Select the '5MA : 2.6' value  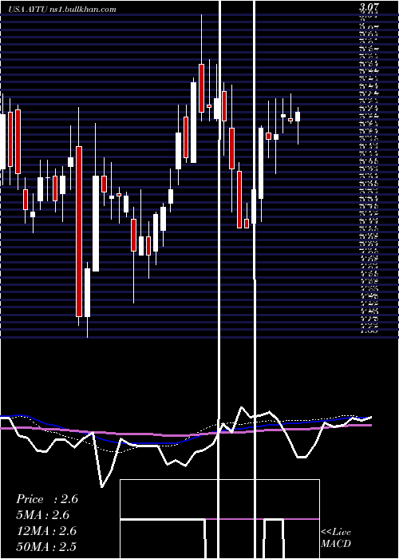coord(43,515)
